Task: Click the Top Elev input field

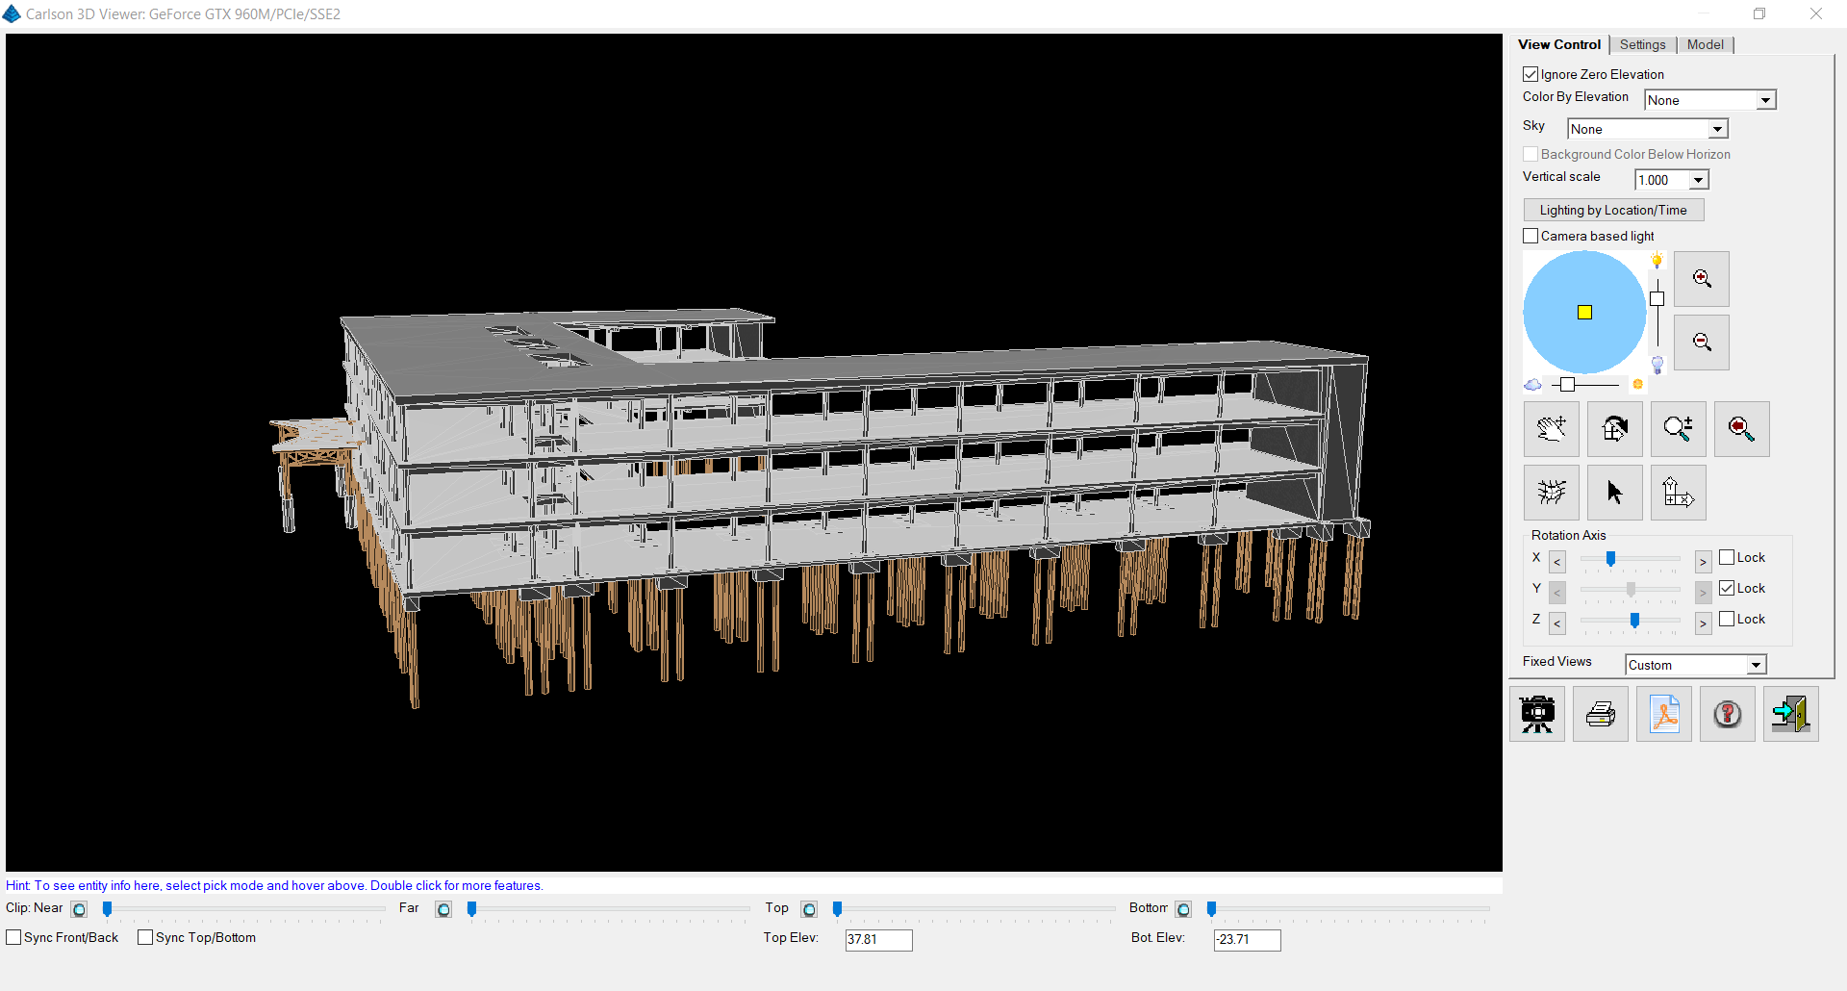Action: pos(877,939)
